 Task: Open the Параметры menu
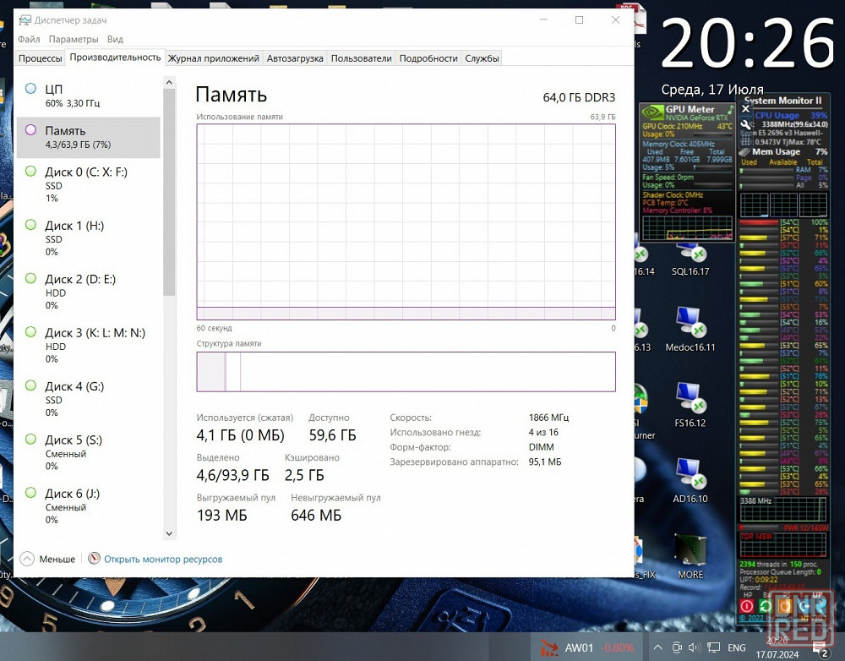point(74,40)
